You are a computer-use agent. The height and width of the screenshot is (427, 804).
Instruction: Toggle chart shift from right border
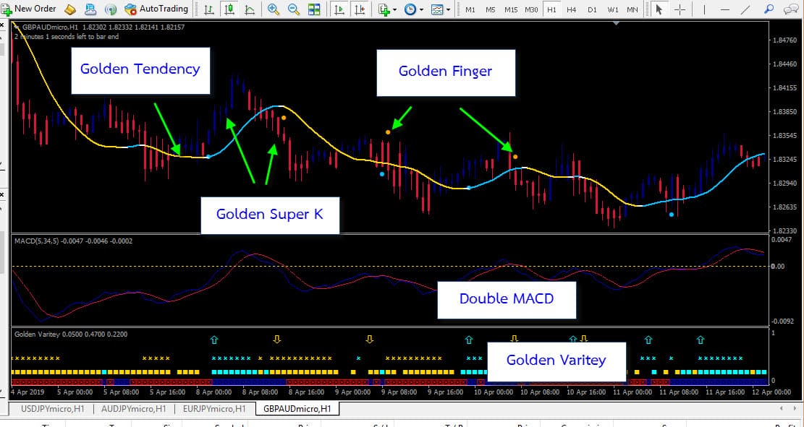tap(360, 9)
